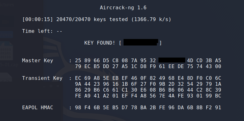This screenshot has height=121, width=244.
Task: Open the Pictures folder label
Action: (7, 5)
